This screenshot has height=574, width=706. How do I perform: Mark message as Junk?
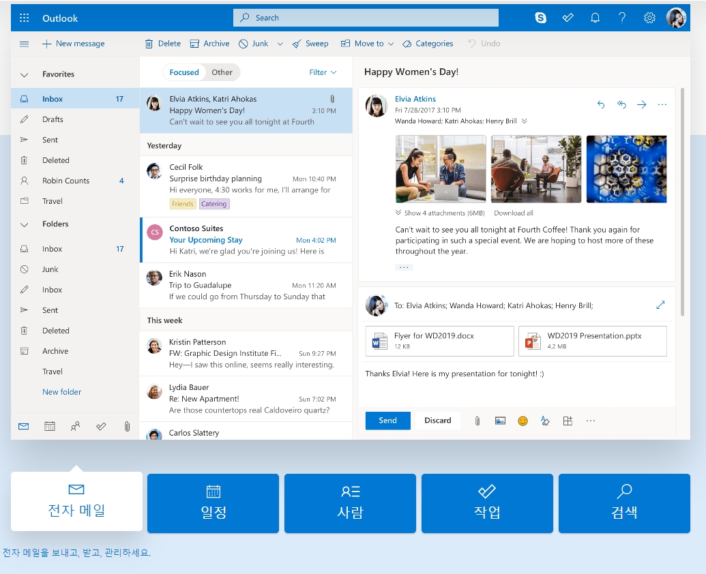(x=253, y=44)
